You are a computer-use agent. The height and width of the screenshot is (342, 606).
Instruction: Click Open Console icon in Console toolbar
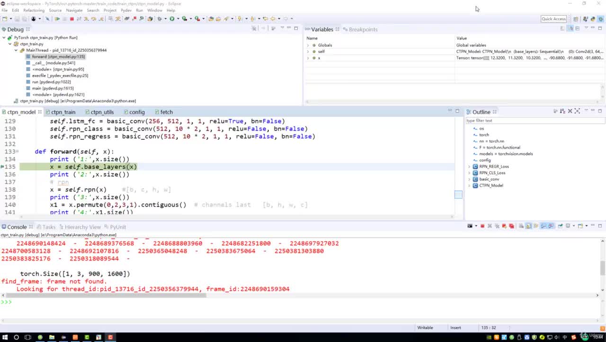tap(580, 226)
